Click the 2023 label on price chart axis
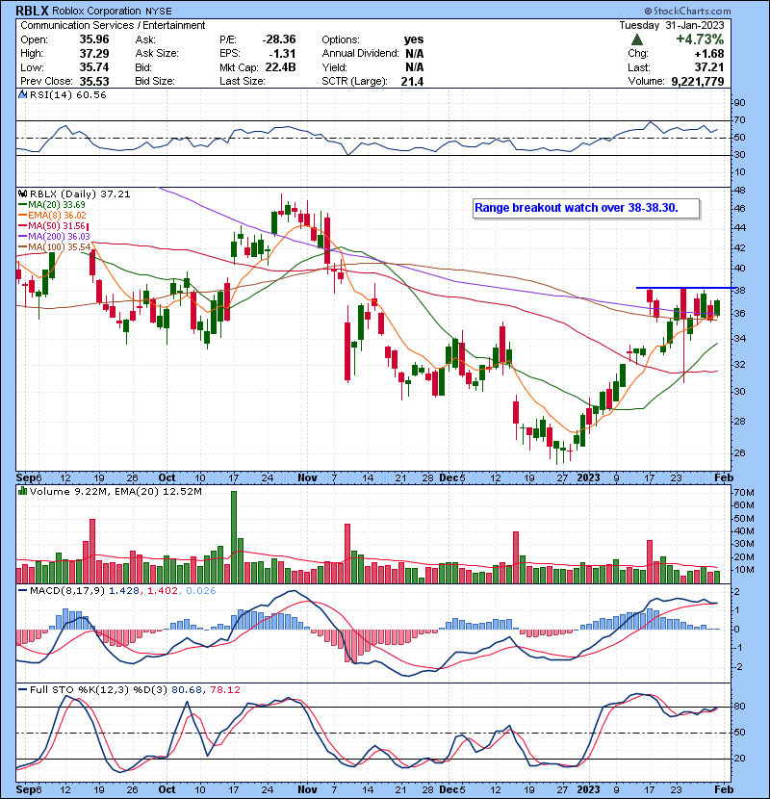The width and height of the screenshot is (770, 799). (x=588, y=478)
